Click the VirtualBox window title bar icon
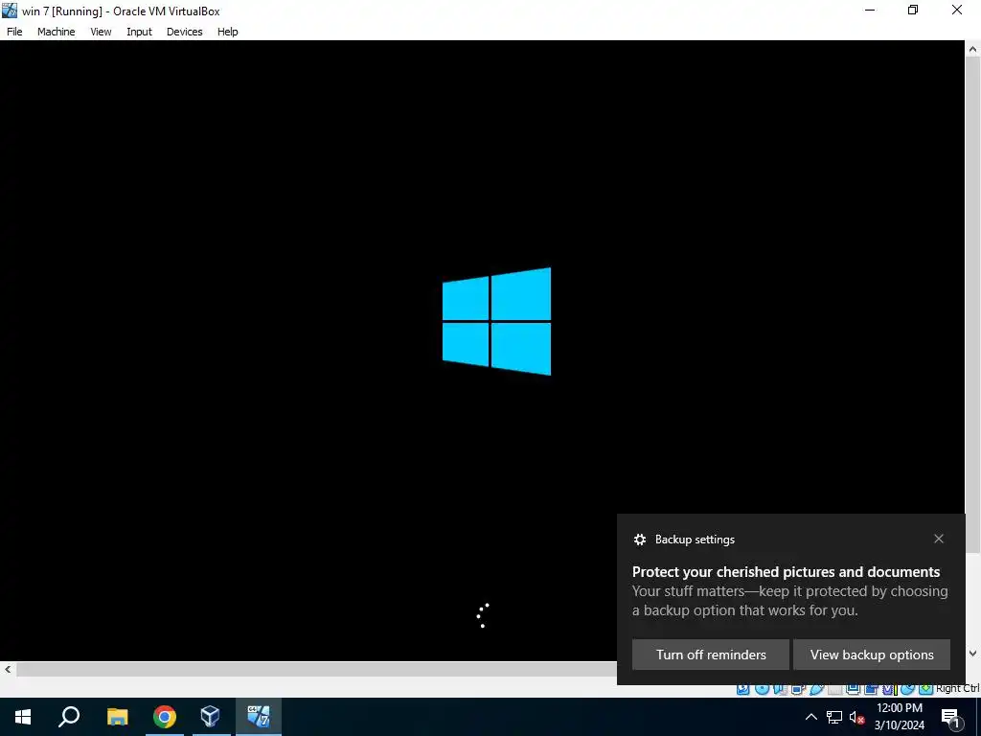The width and height of the screenshot is (981, 736). pyautogui.click(x=10, y=10)
